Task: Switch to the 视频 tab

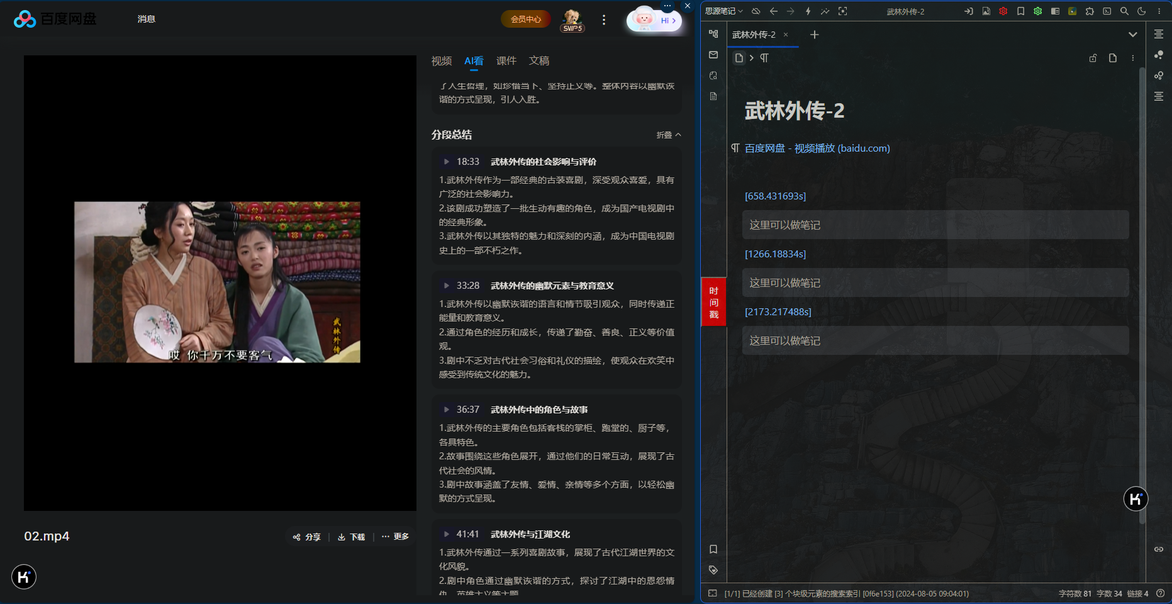Action: pos(442,61)
